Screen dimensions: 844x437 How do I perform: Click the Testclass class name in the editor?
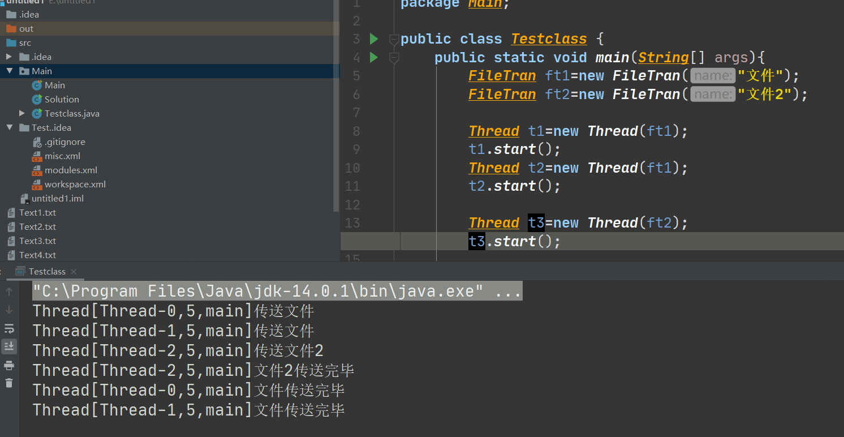click(549, 39)
